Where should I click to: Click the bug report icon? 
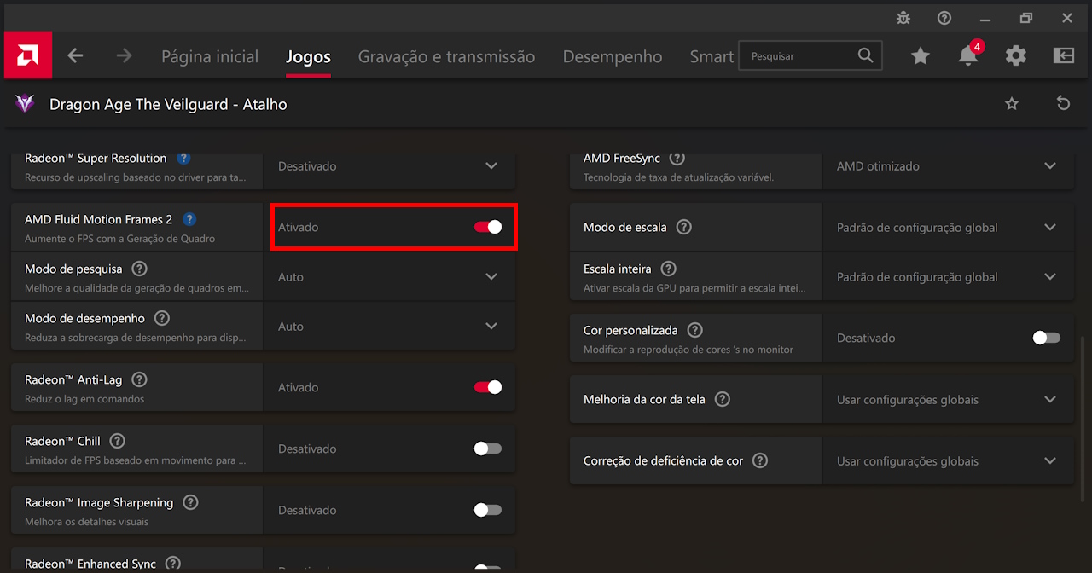tap(903, 18)
